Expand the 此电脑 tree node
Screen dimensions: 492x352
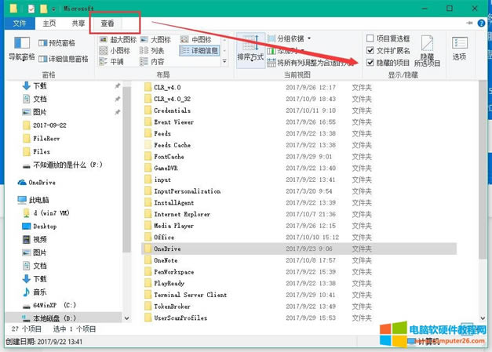pyautogui.click(x=10, y=201)
